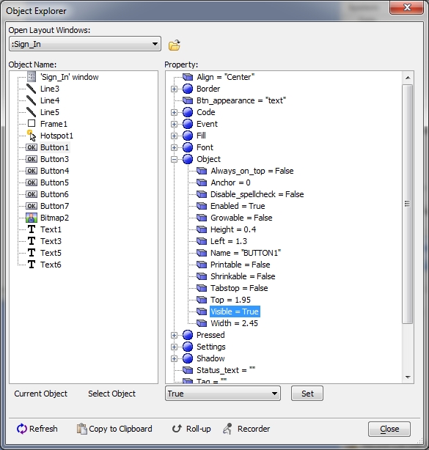Click the Recorder icon
Image resolution: width=429 pixels, height=450 pixels.
(x=228, y=429)
